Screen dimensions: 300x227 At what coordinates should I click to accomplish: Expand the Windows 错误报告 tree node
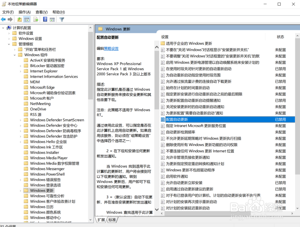coord(20,180)
